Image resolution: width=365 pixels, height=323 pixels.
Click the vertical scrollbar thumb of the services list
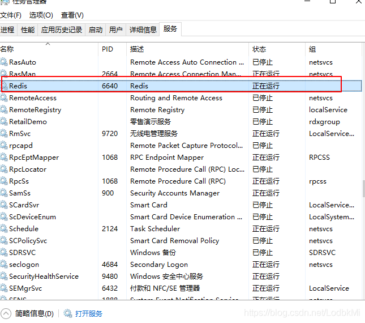click(363, 189)
